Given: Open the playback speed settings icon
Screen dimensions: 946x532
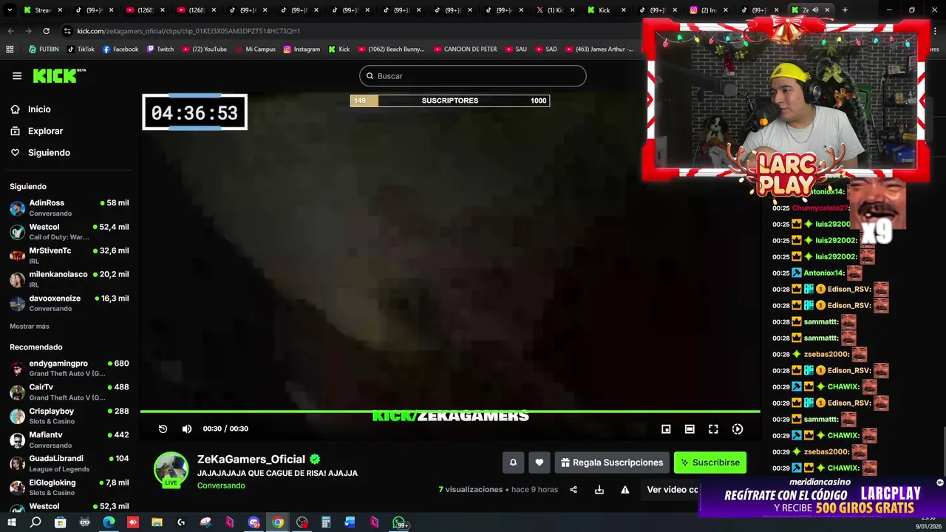Looking at the screenshot, I should point(738,429).
